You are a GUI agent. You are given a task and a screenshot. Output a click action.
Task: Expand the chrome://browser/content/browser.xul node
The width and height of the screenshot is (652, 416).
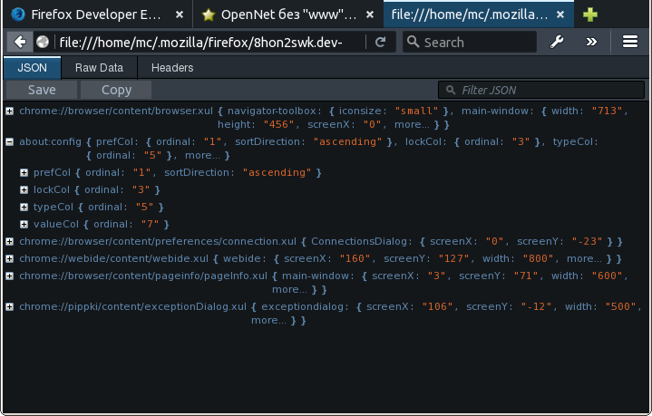9,111
